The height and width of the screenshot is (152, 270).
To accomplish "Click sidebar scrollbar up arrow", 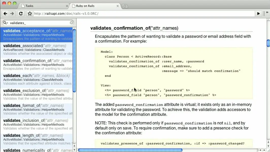I will click(74, 146).
